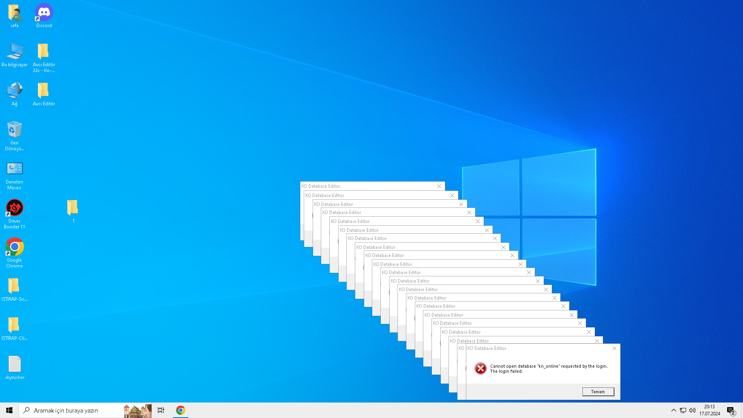Viewport: 743px width, 418px height.
Task: Select the folder named 1
Action: click(73, 211)
